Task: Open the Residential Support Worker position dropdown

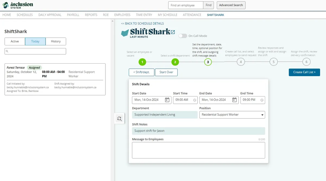Action: point(262,115)
